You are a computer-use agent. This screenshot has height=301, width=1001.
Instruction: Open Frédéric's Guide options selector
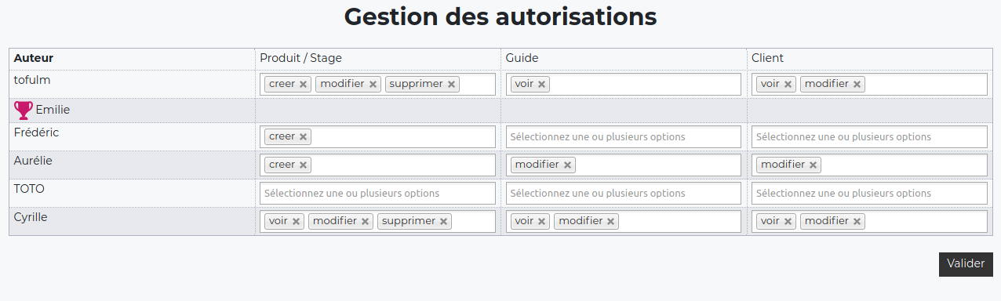(x=623, y=136)
